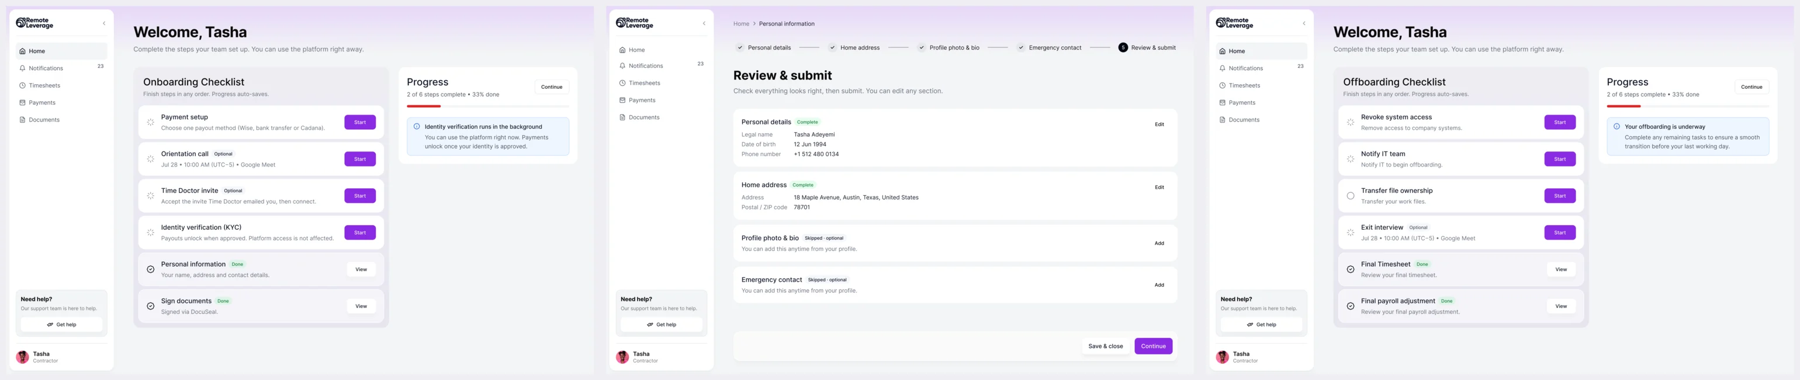Image resolution: width=1800 pixels, height=380 pixels.
Task: Click the Home breadcrumb link on Review & submit
Action: point(740,24)
